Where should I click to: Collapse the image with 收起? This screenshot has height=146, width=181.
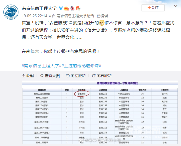point(28,76)
